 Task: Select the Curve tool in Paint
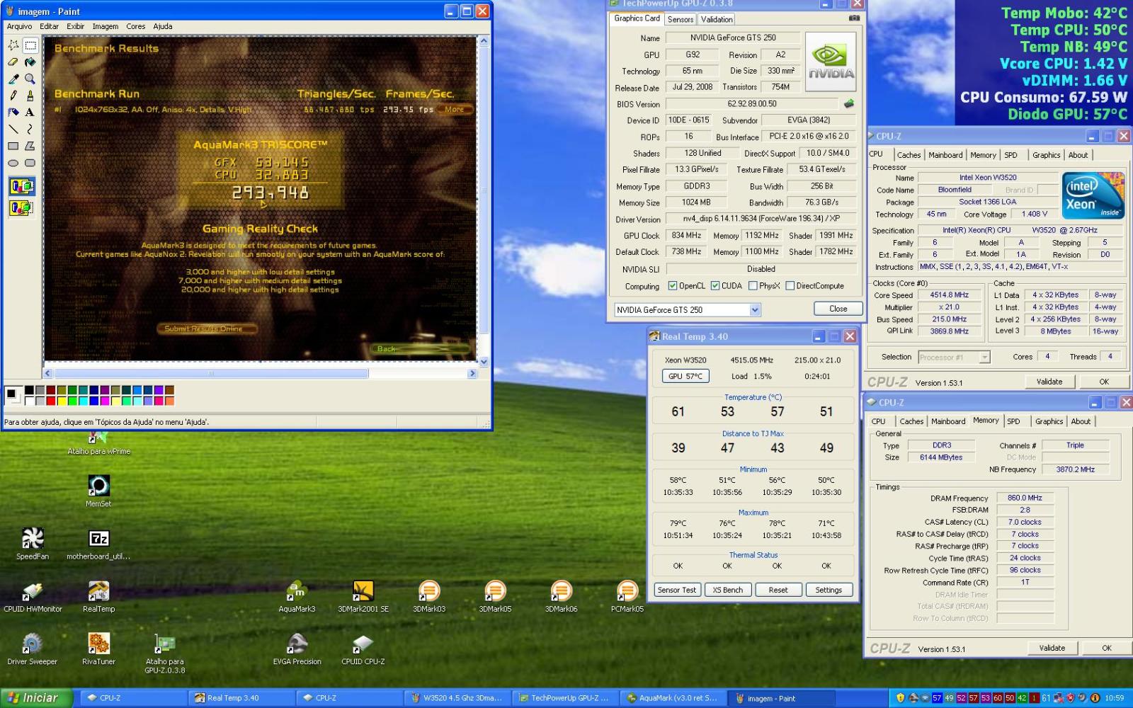point(30,129)
